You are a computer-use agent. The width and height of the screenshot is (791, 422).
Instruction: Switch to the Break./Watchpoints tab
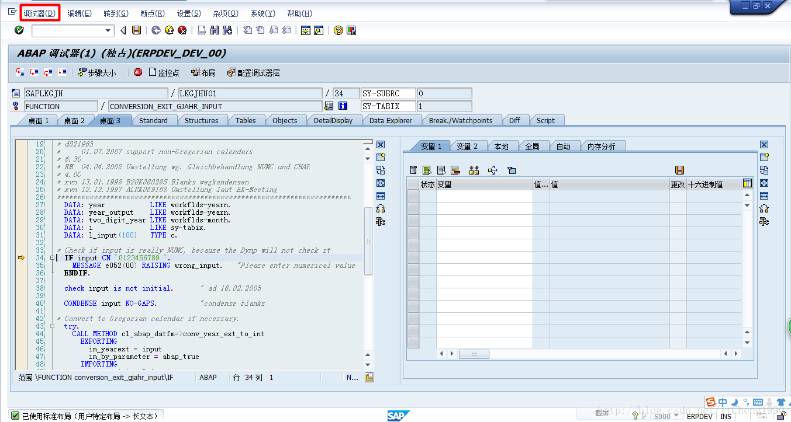click(461, 120)
